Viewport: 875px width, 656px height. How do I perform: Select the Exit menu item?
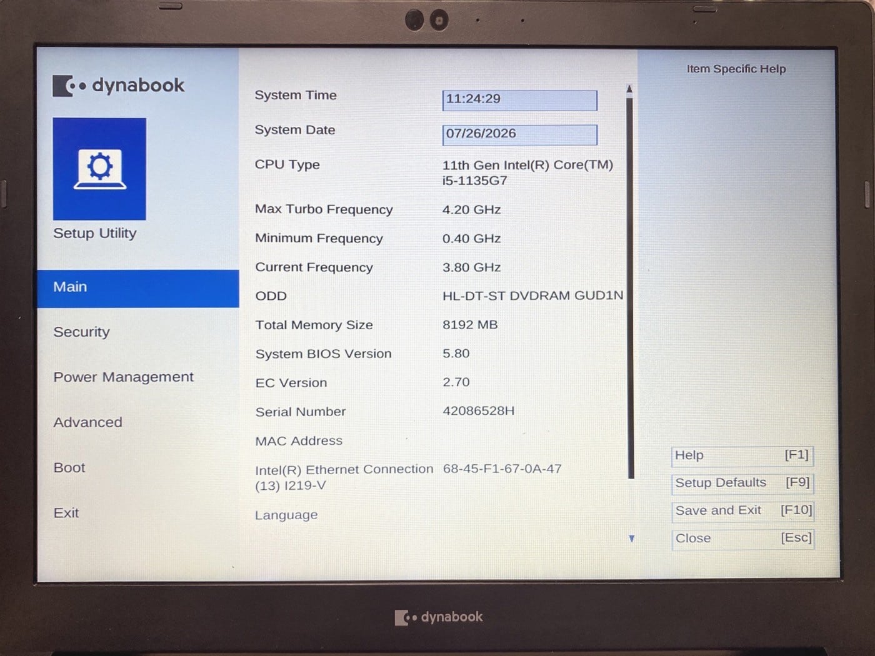(66, 513)
